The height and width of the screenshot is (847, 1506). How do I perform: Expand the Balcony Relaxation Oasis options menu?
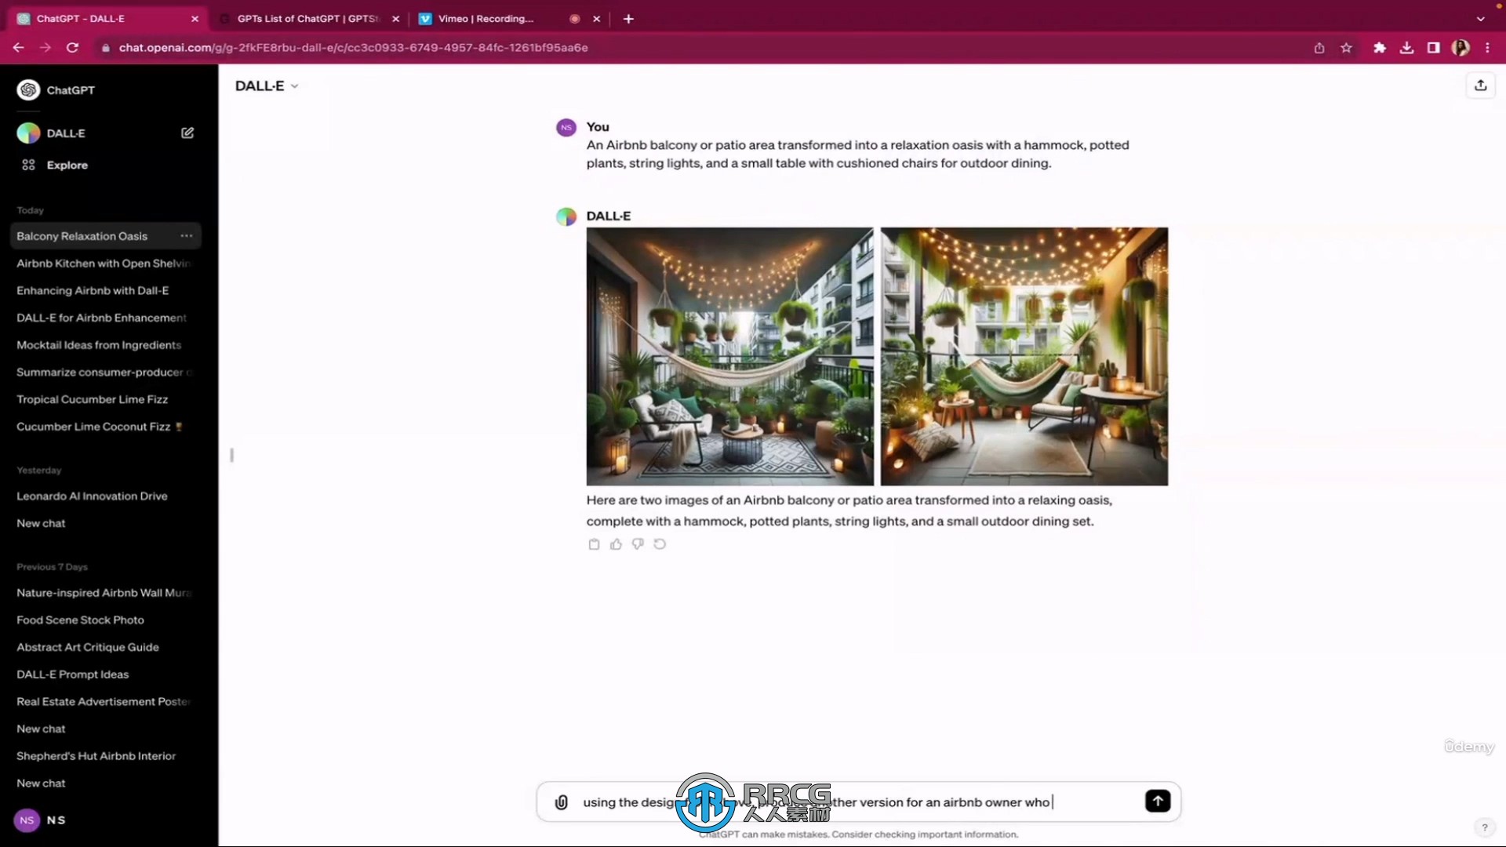point(186,236)
